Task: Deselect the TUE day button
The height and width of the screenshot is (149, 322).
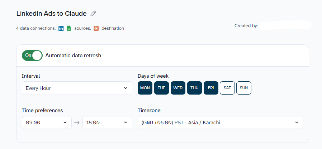Action: point(161,88)
